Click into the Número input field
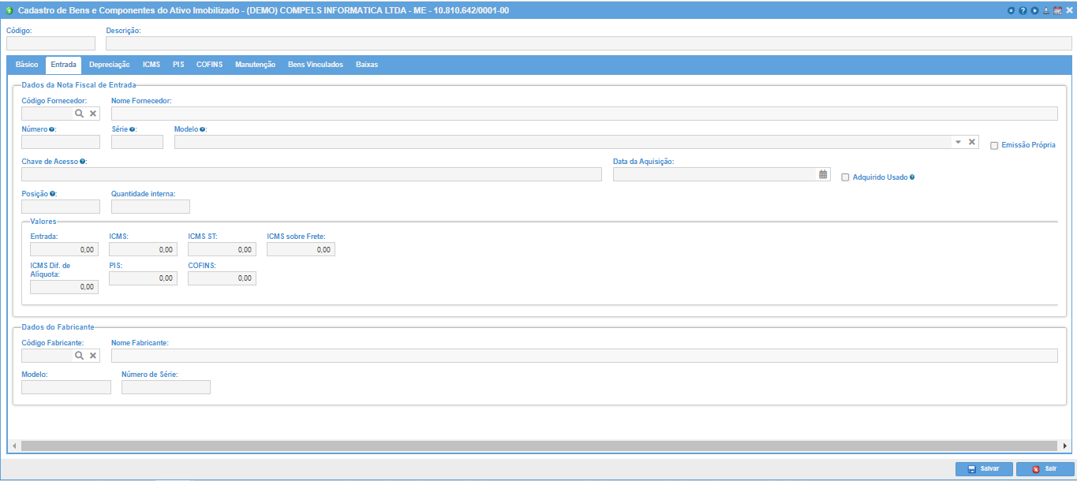1077x481 pixels. coord(61,142)
